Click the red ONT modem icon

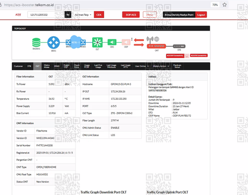[156, 46]
